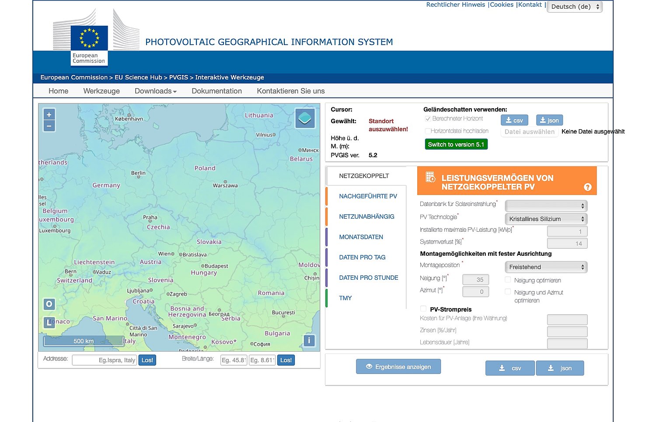Image resolution: width=656 pixels, height=422 pixels.
Task: Click Azimut angle input field
Action: pyautogui.click(x=476, y=292)
